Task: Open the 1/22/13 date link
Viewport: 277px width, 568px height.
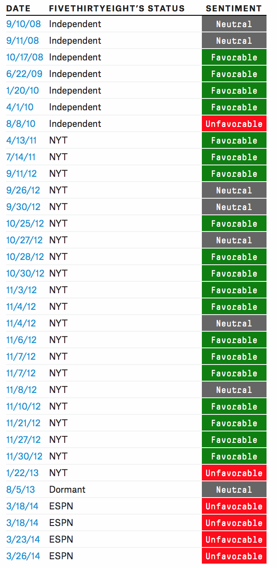Action: pos(21,473)
